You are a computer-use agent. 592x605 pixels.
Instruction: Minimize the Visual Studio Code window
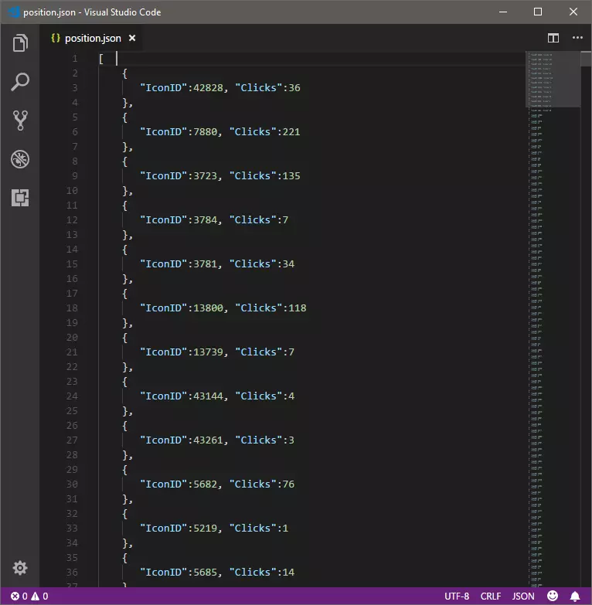pos(503,12)
